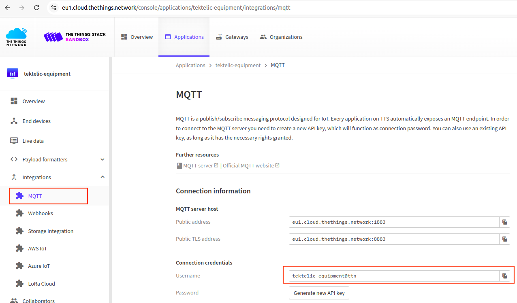This screenshot has height=303, width=517.
Task: Click tektelic-equipment in the breadcrumb
Action: click(238, 65)
